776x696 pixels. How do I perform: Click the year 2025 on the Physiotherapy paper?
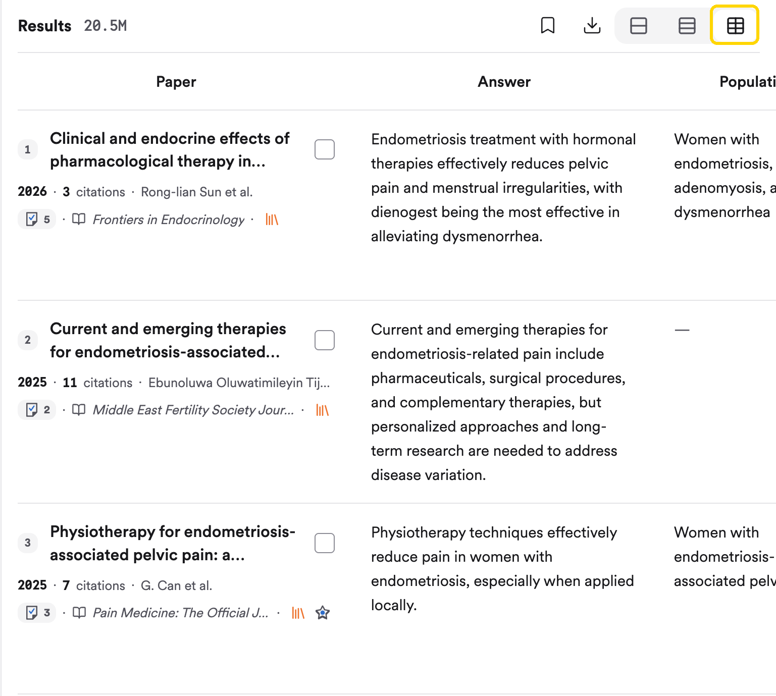point(32,585)
